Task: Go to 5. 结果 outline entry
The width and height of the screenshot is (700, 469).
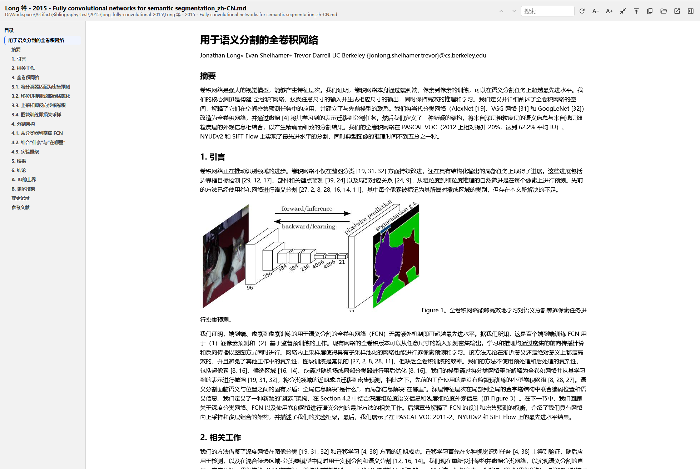Action: 19,161
